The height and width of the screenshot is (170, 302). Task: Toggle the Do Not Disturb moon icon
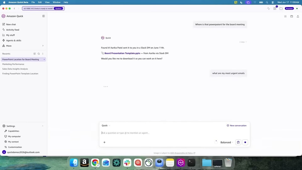pos(241,2)
